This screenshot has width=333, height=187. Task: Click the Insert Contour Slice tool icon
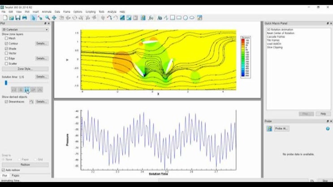pyautogui.click(x=103, y=18)
